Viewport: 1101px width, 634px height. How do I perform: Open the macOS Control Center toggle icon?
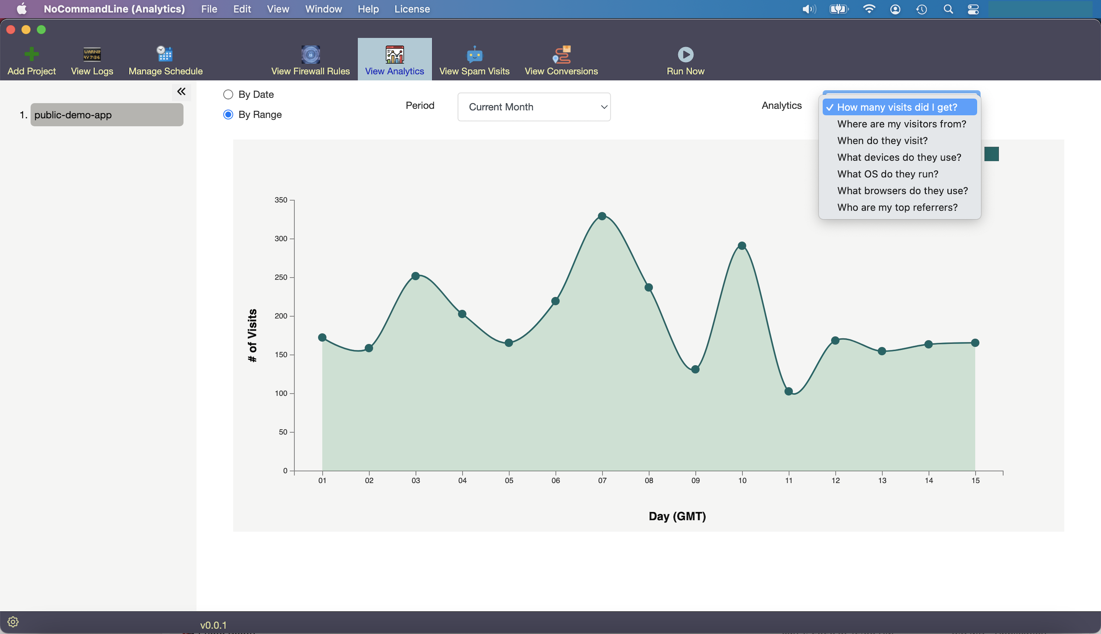(x=973, y=9)
